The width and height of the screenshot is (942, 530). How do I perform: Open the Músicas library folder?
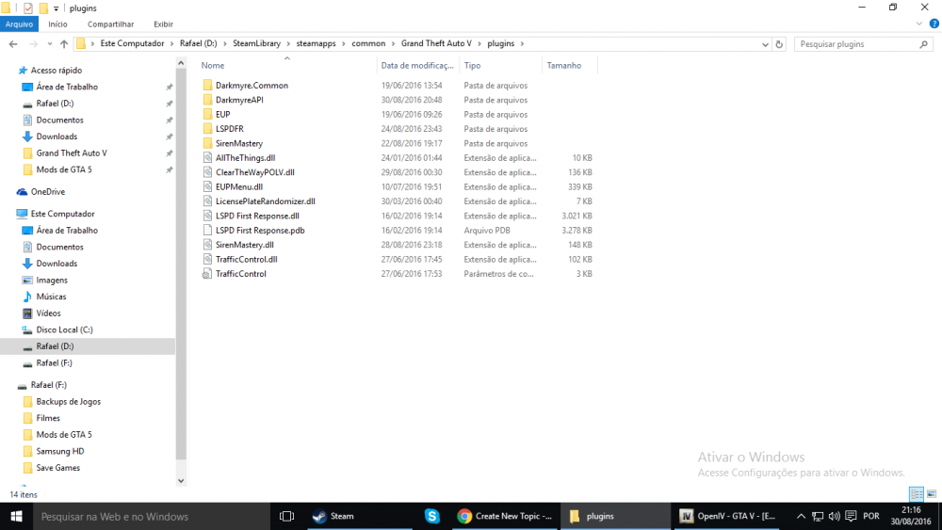[x=51, y=297]
